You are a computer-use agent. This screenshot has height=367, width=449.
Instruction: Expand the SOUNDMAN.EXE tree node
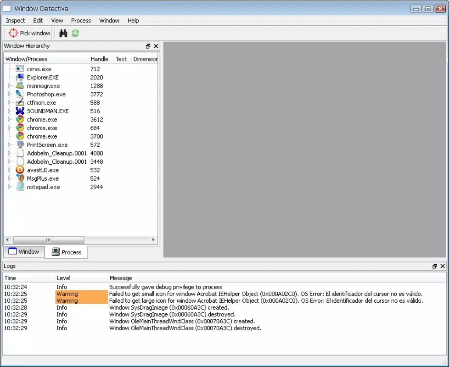click(x=9, y=111)
